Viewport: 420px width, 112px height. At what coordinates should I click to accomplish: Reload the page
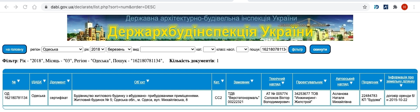click(25, 7)
